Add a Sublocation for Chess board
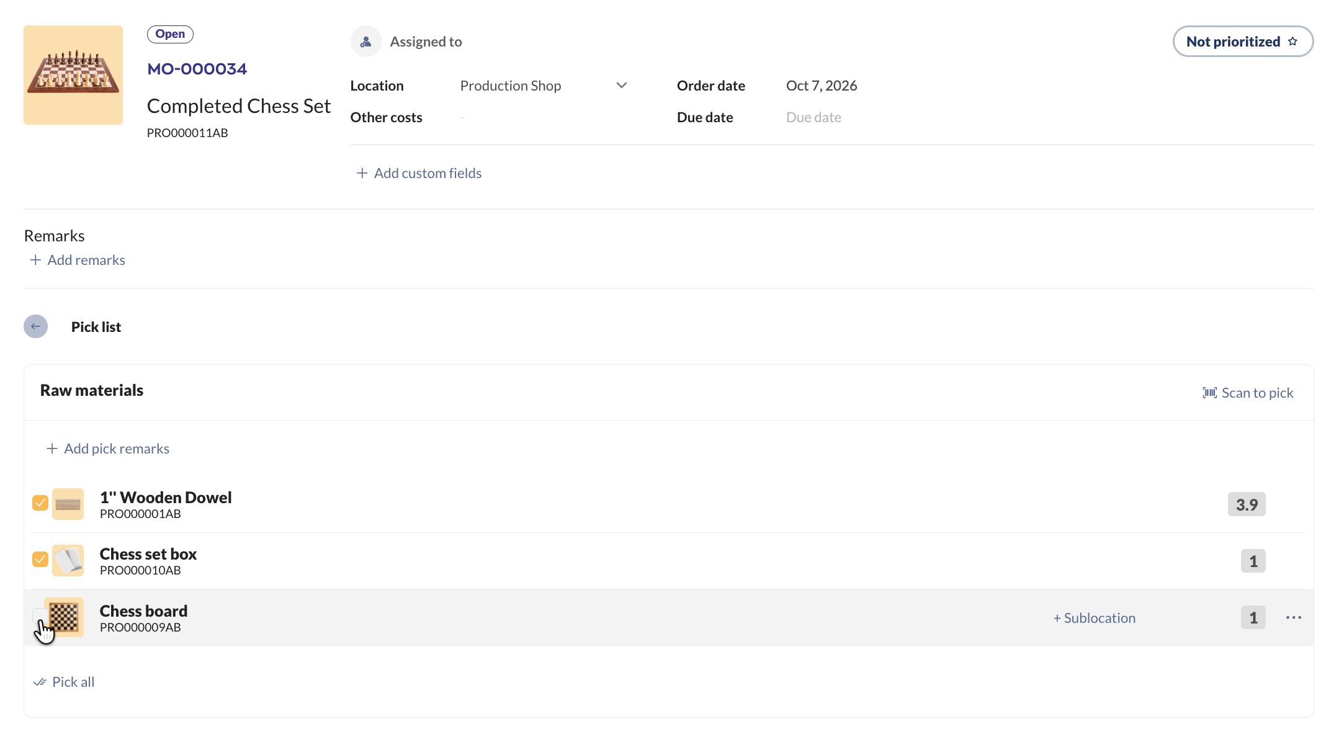The image size is (1339, 742). (x=1095, y=618)
